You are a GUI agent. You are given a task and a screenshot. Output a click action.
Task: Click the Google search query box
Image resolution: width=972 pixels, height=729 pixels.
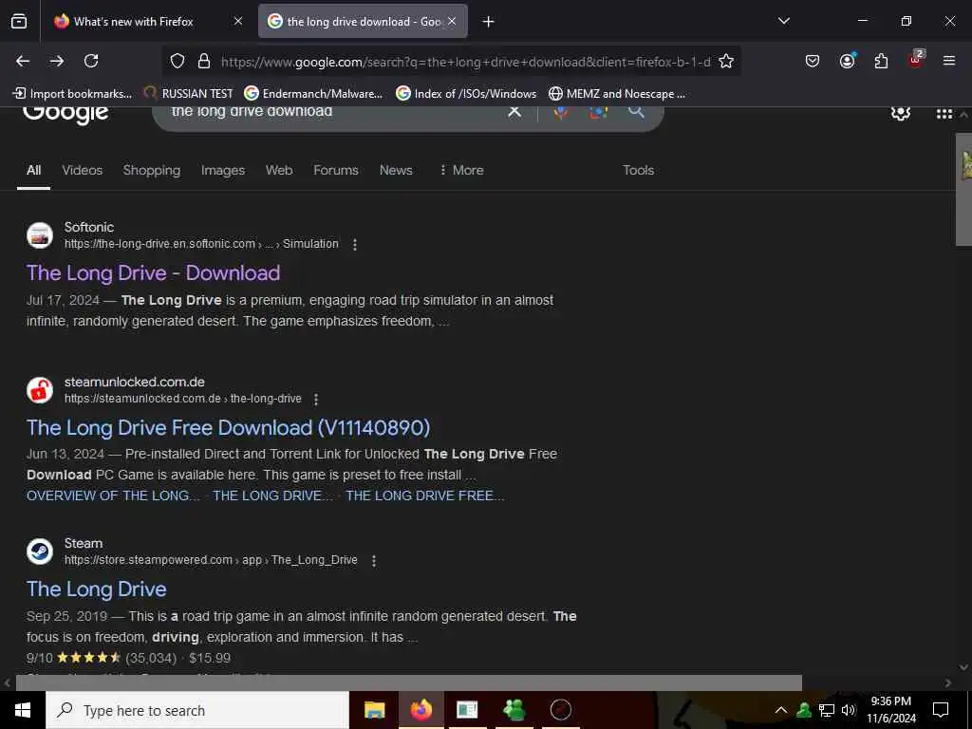tap(335, 112)
